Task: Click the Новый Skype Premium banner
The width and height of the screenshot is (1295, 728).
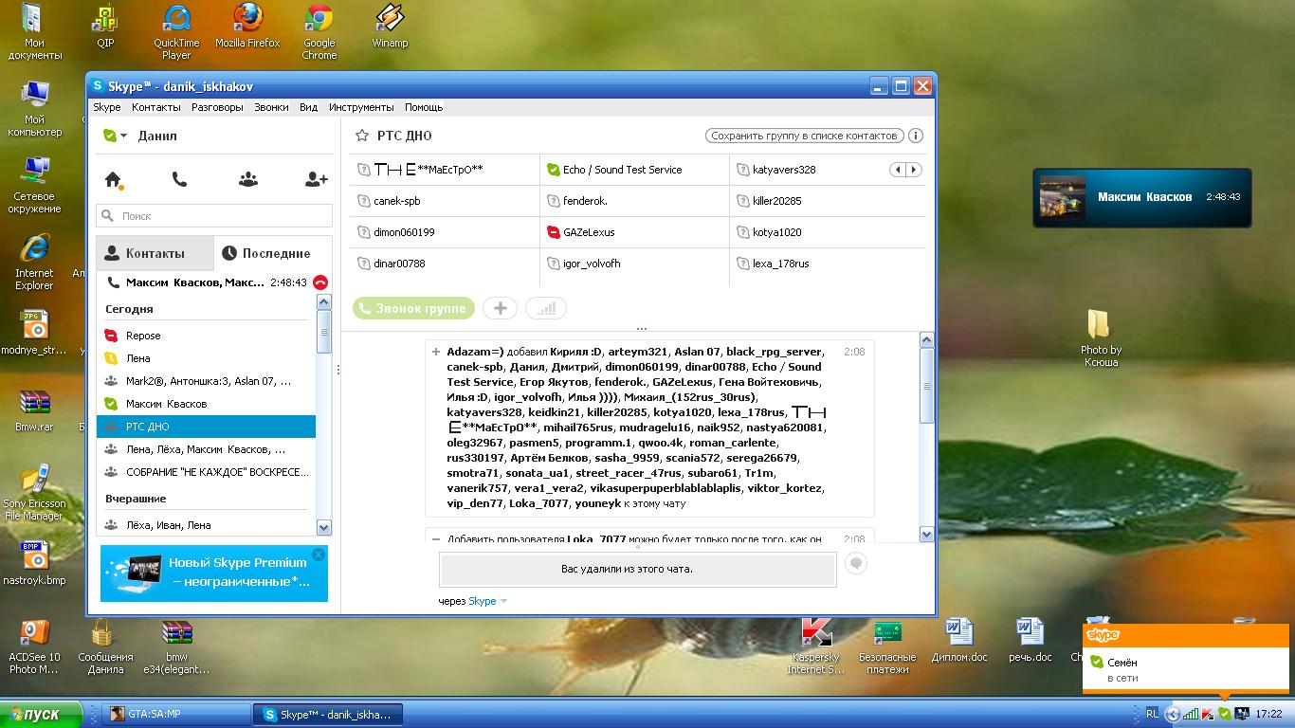Action: [x=214, y=573]
